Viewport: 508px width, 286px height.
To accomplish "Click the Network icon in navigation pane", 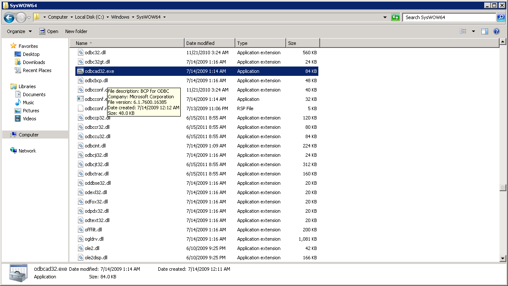I will 14,151.
